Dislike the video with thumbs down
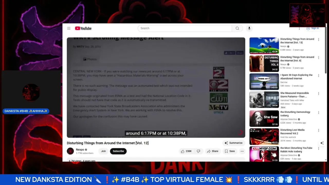This screenshot has height=185, width=329. [x=198, y=151]
